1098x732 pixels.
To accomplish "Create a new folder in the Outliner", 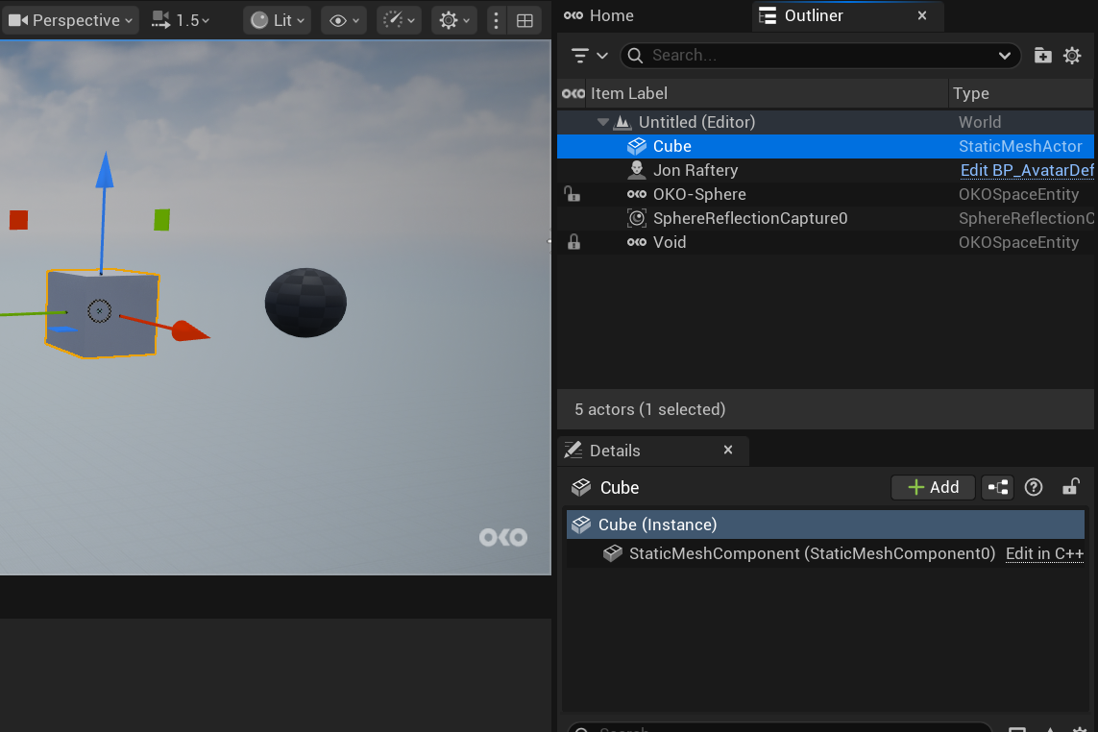I will (x=1042, y=56).
